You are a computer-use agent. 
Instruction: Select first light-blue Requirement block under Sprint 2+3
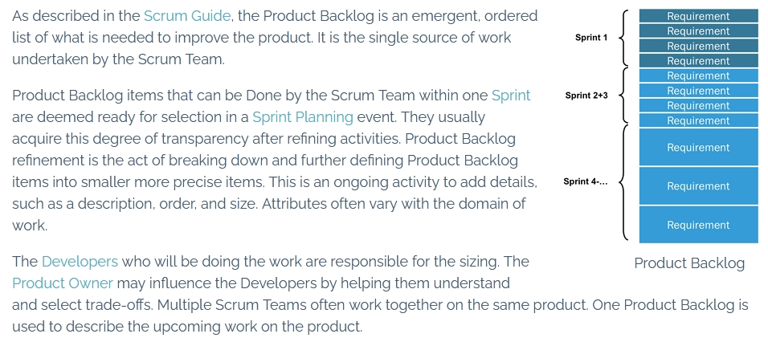698,75
